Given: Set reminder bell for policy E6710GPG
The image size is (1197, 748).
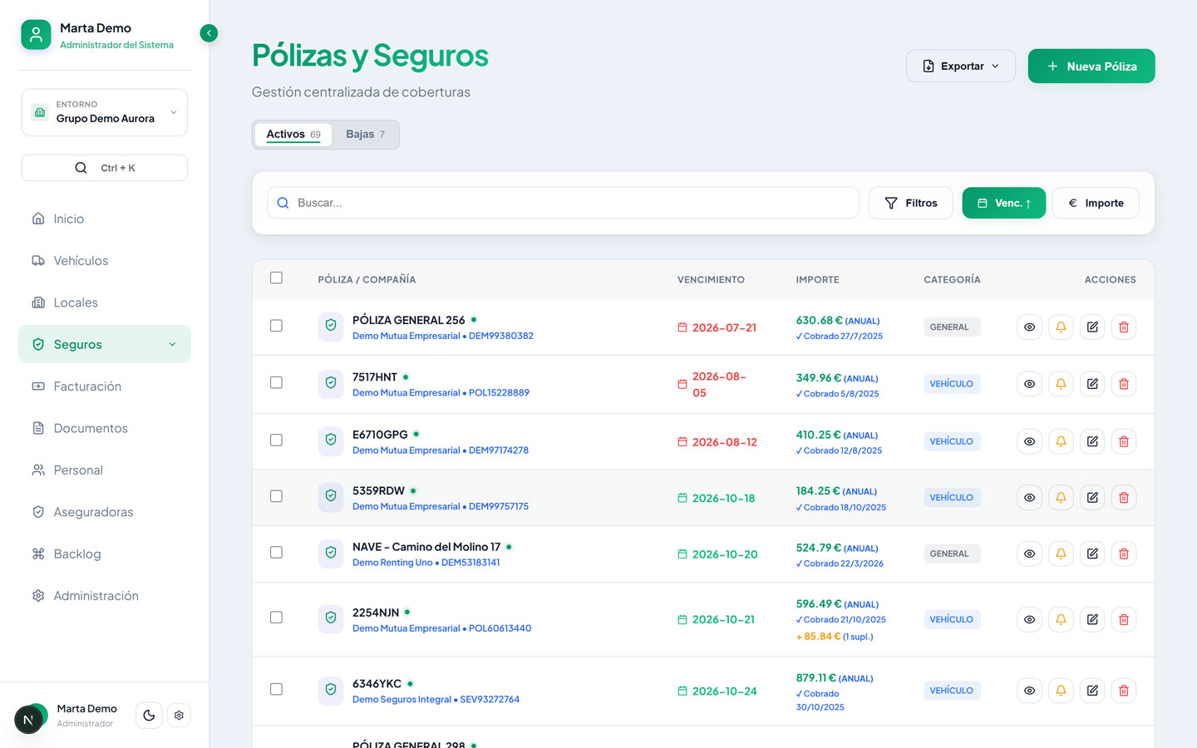Looking at the screenshot, I should coord(1061,441).
